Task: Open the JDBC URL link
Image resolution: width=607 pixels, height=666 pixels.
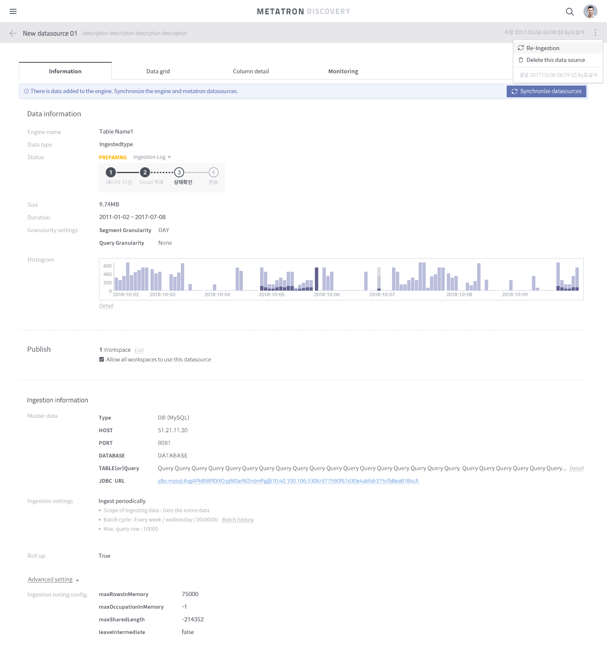Action: 288,481
